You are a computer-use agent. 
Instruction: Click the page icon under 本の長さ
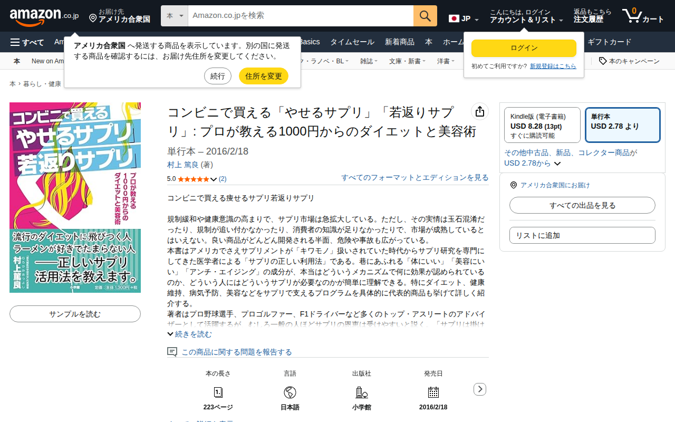pyautogui.click(x=218, y=392)
